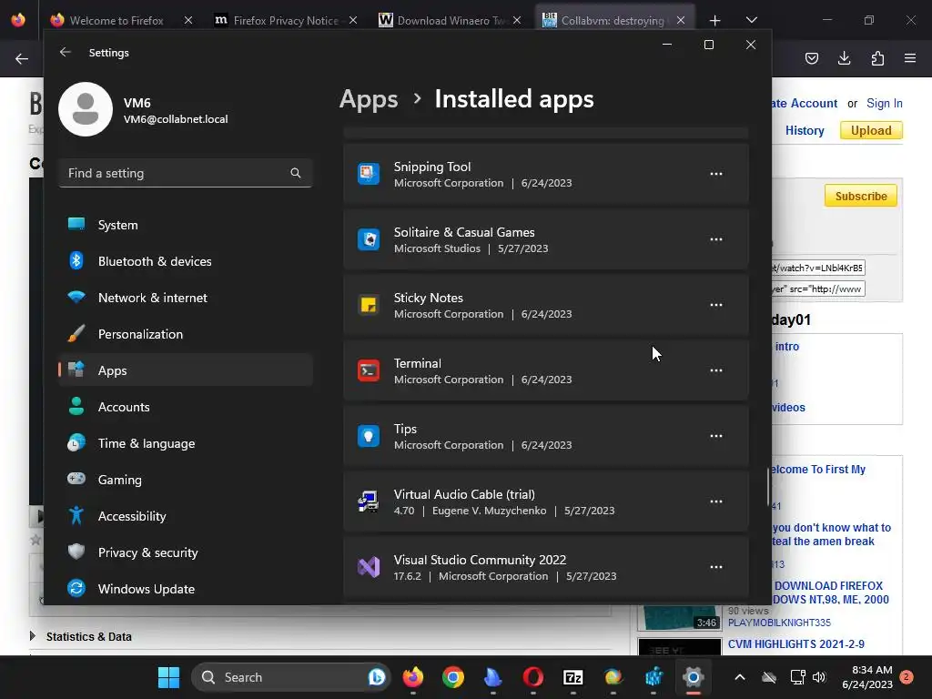Image resolution: width=932 pixels, height=699 pixels.
Task: Click the Windows Update icon
Action: coord(76,588)
